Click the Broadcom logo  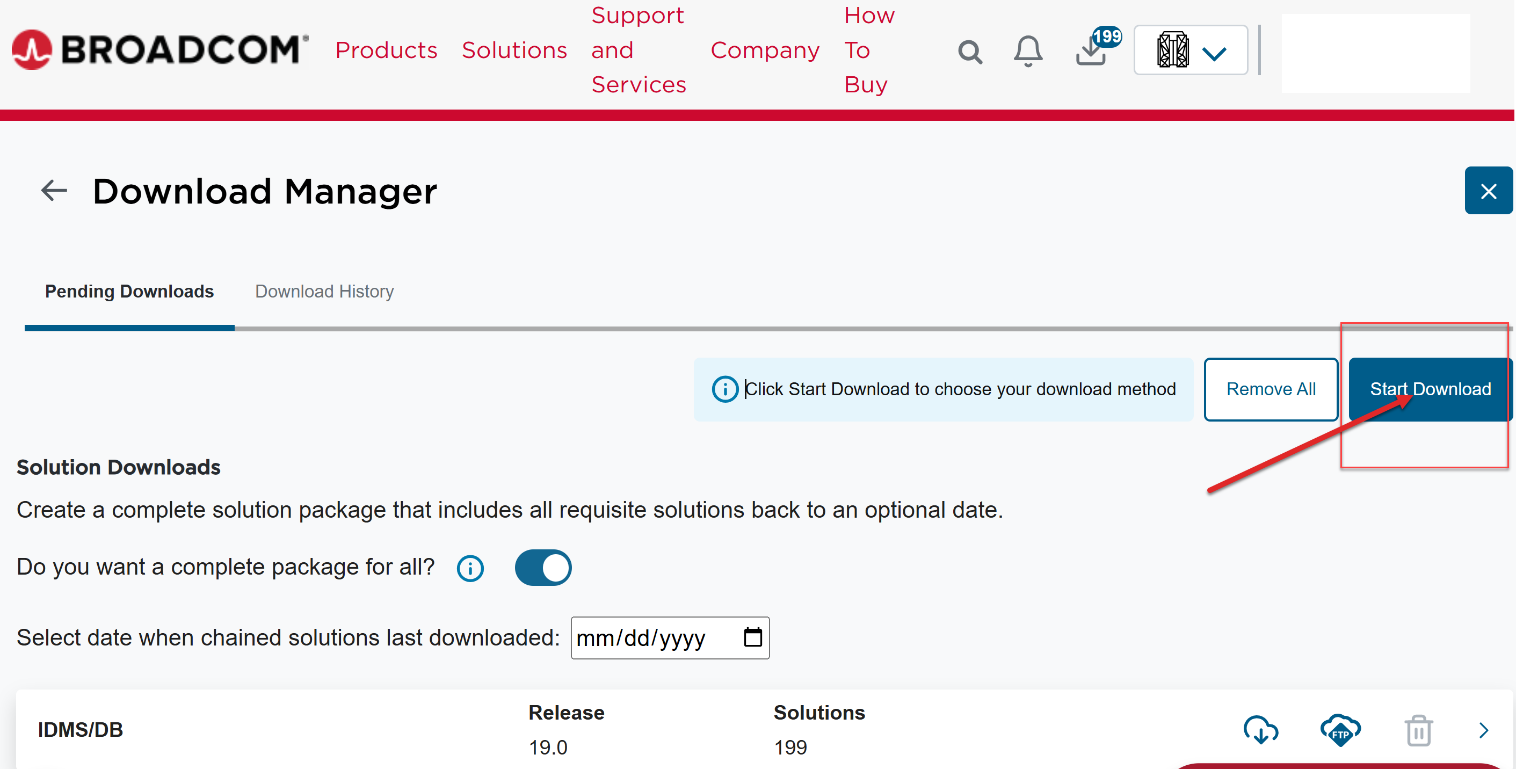(159, 49)
